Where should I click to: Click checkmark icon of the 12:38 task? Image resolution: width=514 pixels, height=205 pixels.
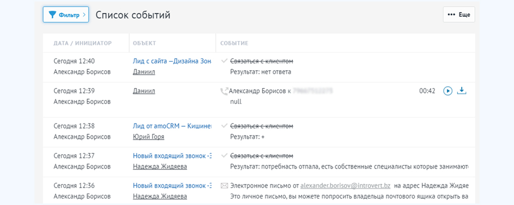(x=224, y=126)
